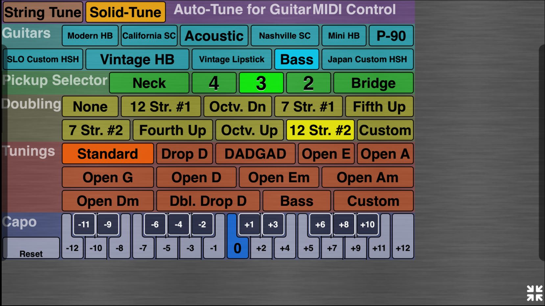Viewport: 545px width, 306px height.
Task: Set capo to -5 key
Action: 167,248
